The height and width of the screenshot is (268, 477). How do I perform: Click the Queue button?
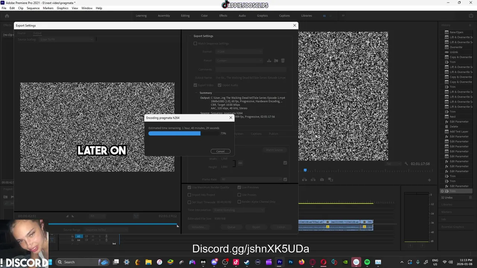[x=231, y=227]
